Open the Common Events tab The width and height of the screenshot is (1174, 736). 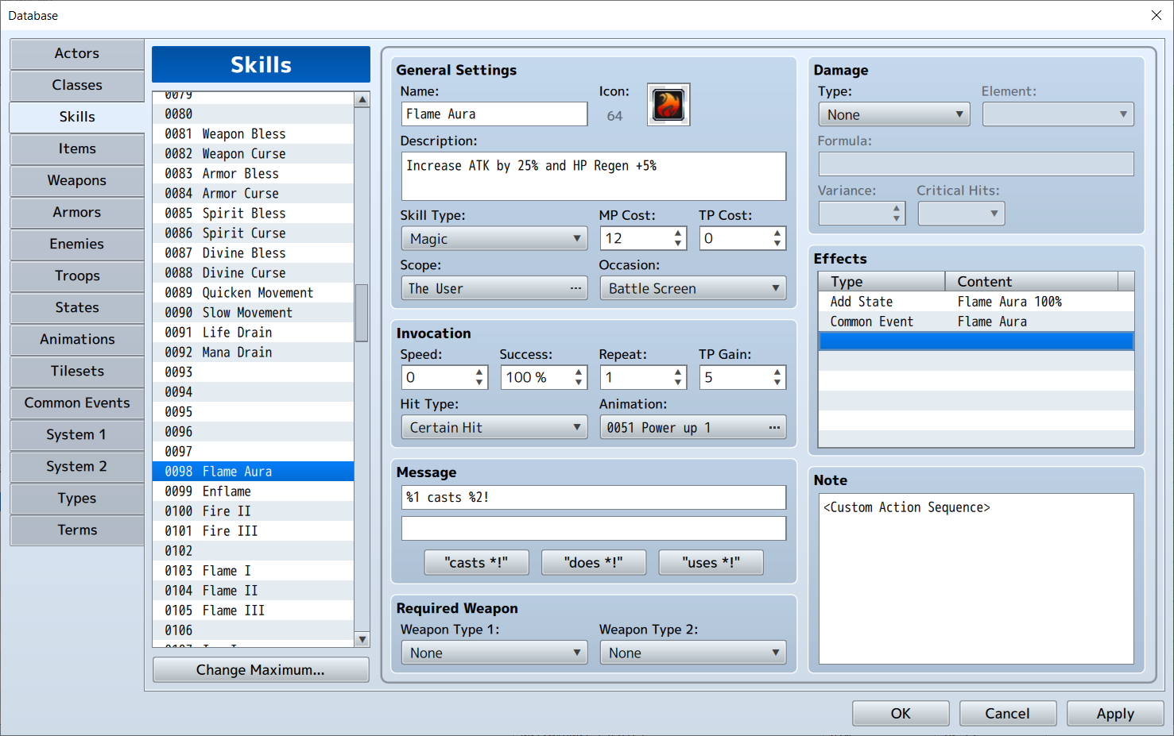pyautogui.click(x=77, y=403)
